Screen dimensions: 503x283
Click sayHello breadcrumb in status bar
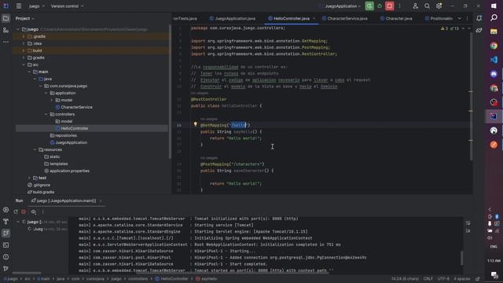tap(206, 279)
